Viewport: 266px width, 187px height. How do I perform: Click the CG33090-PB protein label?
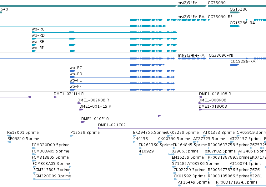click(221, 55)
